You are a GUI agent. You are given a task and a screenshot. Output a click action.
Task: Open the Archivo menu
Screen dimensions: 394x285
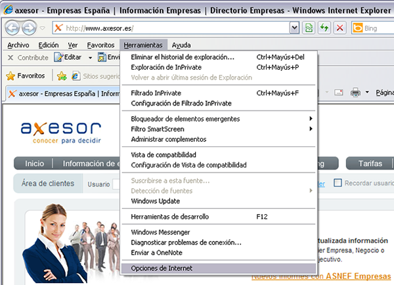[x=18, y=45]
